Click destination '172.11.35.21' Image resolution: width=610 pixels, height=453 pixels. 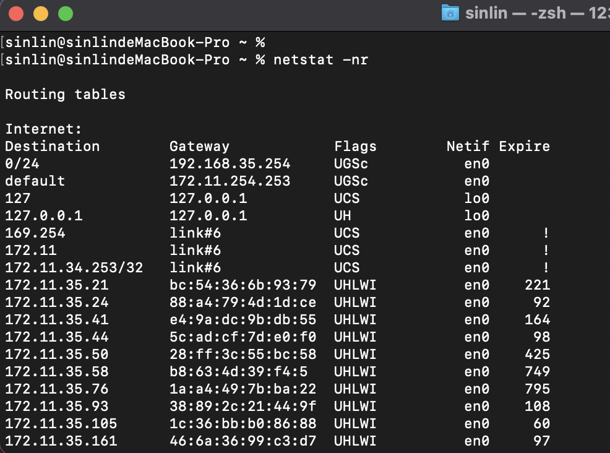[57, 285]
